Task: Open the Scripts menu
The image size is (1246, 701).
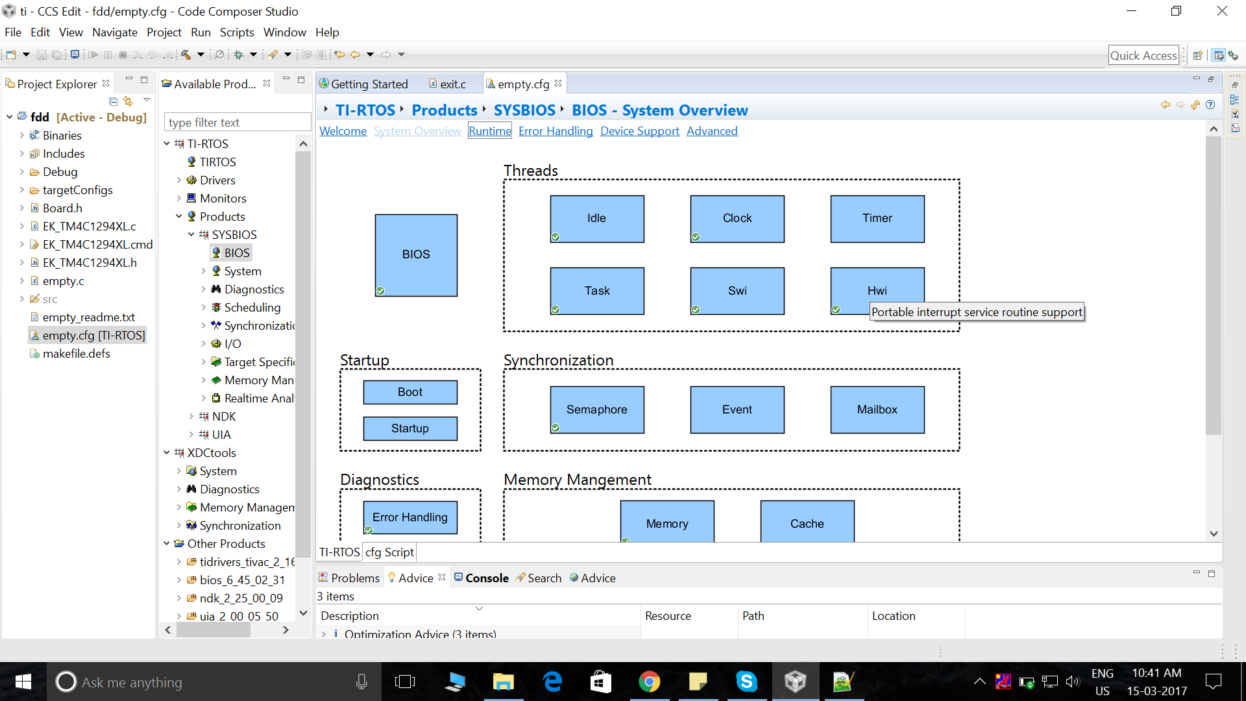Action: [237, 32]
